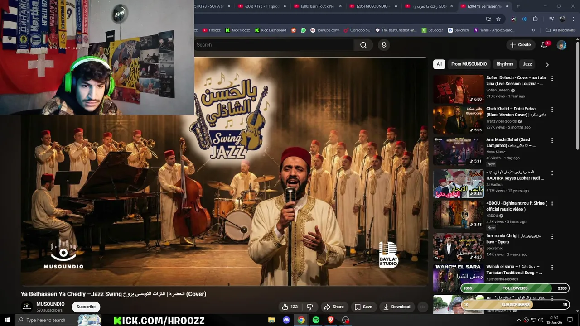This screenshot has width=580, height=326.
Task: Click the YouTube search input field
Action: click(x=274, y=45)
